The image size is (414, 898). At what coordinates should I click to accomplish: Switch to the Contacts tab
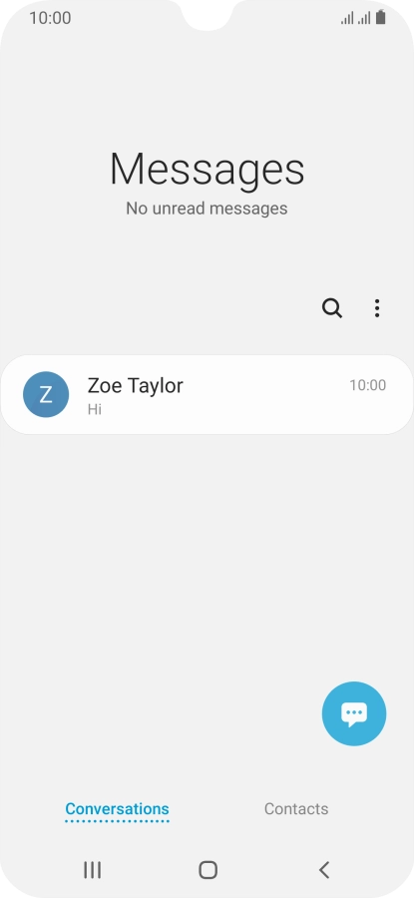click(x=296, y=808)
